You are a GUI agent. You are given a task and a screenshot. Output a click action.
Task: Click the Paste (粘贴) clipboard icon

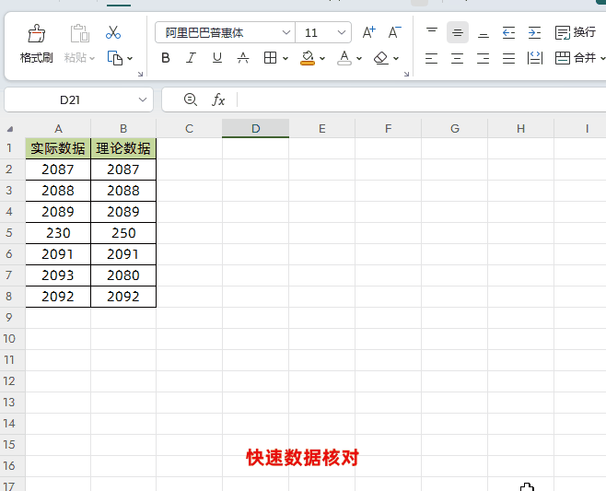[79, 34]
